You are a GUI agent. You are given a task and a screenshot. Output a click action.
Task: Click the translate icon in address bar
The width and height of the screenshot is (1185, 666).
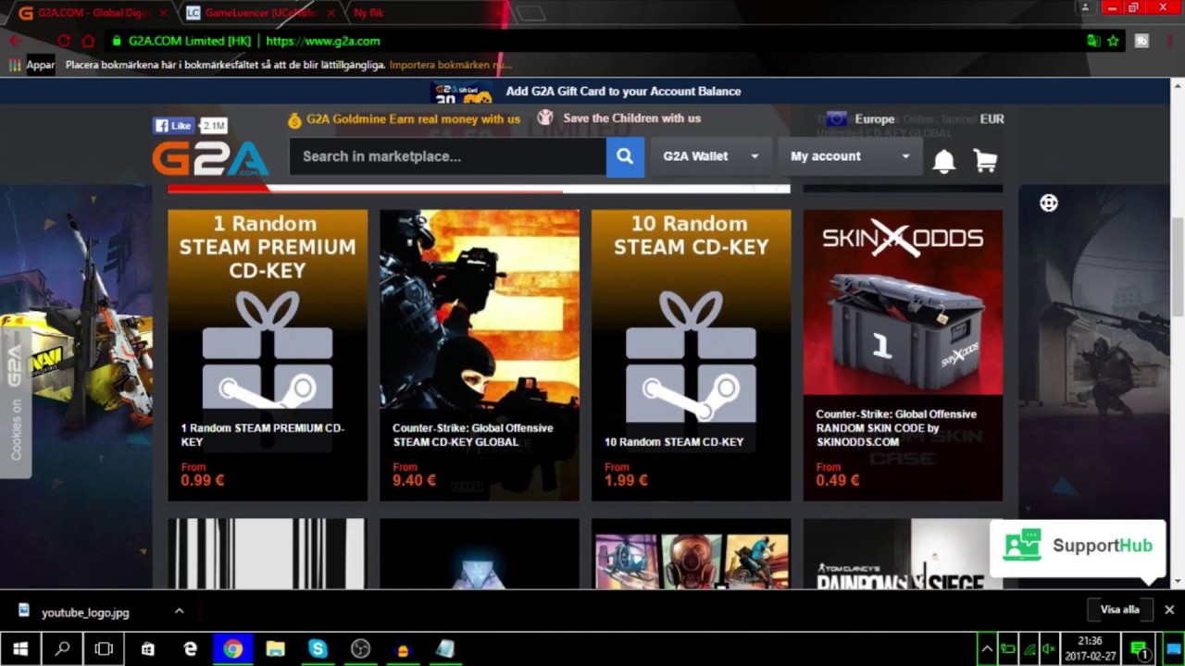point(1093,41)
